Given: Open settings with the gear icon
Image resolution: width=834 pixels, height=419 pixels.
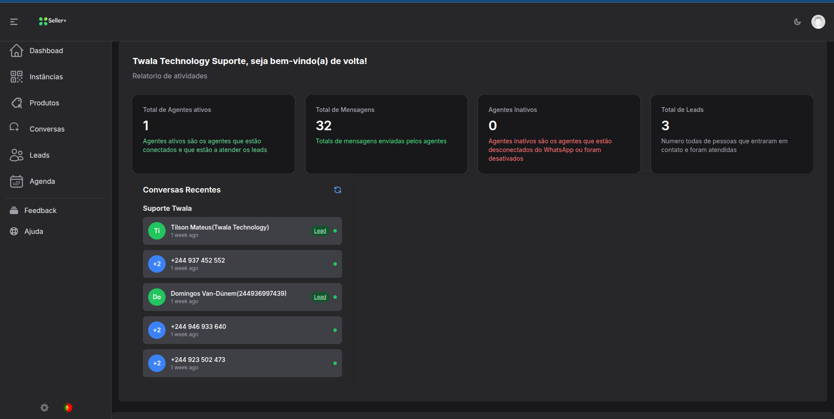Looking at the screenshot, I should 44,408.
